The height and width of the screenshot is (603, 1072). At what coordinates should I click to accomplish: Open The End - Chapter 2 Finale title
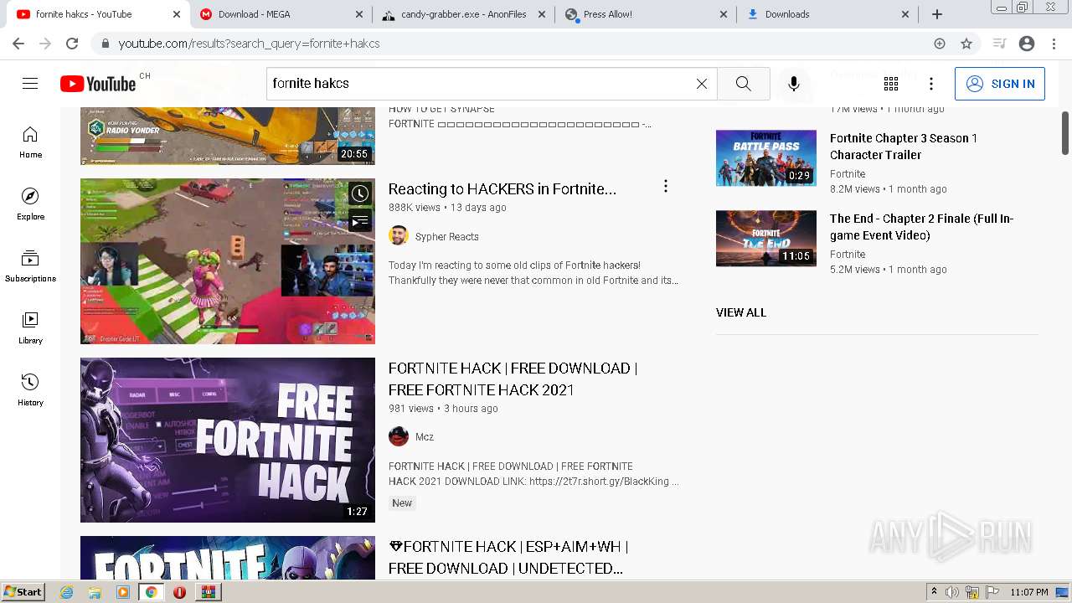tap(921, 227)
